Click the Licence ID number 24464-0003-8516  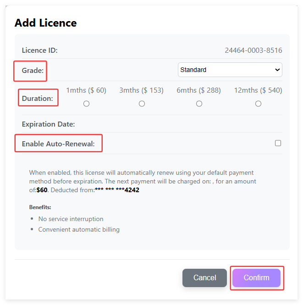tap(253, 50)
